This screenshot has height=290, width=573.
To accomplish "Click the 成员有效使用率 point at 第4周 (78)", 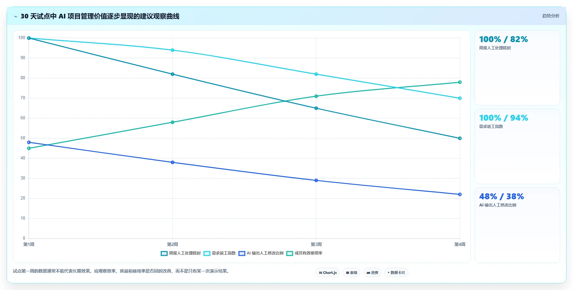I will click(460, 82).
